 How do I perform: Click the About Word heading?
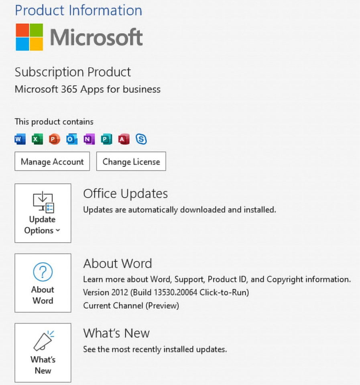(x=118, y=263)
